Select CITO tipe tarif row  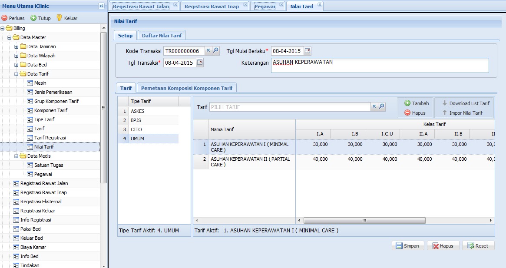[148, 129]
